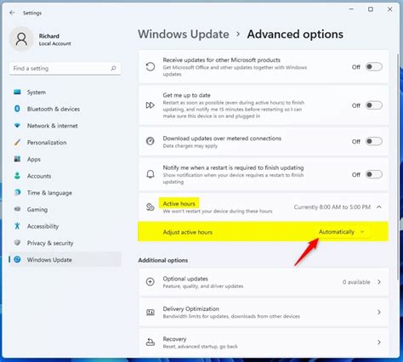This screenshot has width=403, height=362.
Task: Click the Richard Local Account name
Action: (x=54, y=40)
